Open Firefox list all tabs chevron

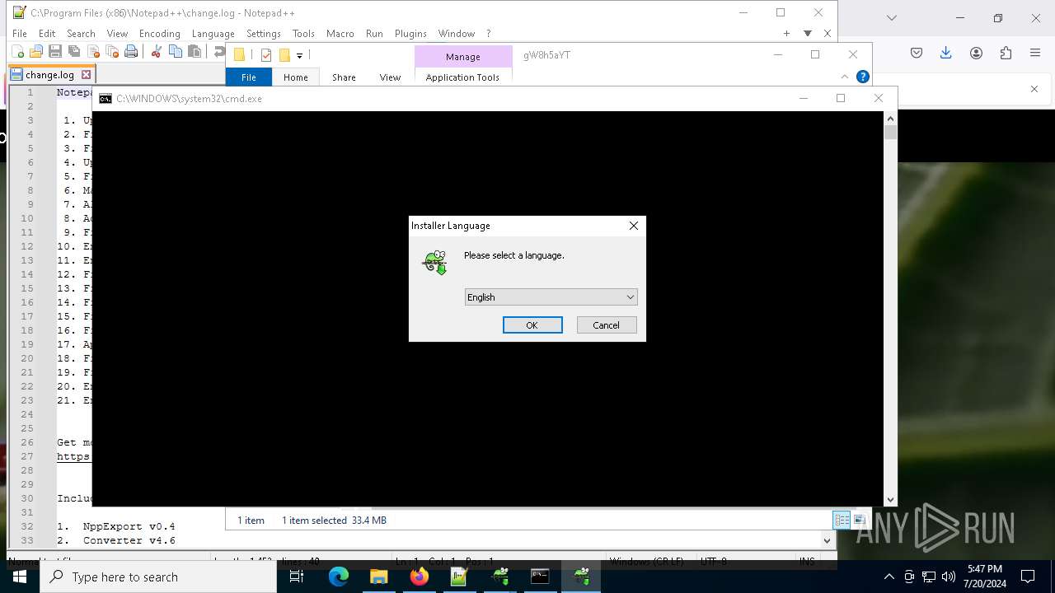click(x=891, y=17)
